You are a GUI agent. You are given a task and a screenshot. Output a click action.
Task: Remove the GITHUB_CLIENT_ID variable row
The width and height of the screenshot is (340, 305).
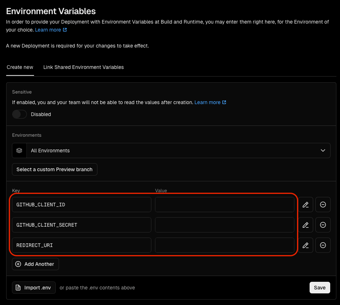323,205
